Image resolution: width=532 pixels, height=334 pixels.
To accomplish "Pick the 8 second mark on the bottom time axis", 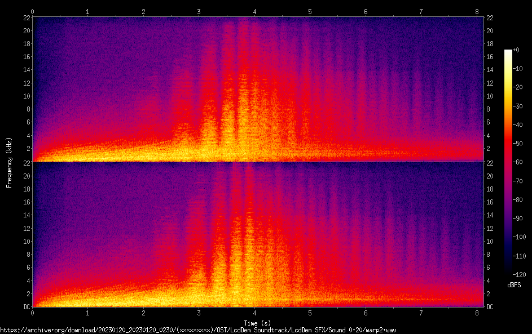I will 477,313.
